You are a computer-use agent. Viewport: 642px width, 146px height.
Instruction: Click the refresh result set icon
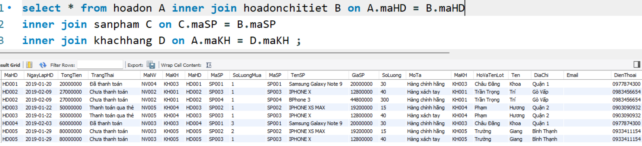[x=43, y=65]
